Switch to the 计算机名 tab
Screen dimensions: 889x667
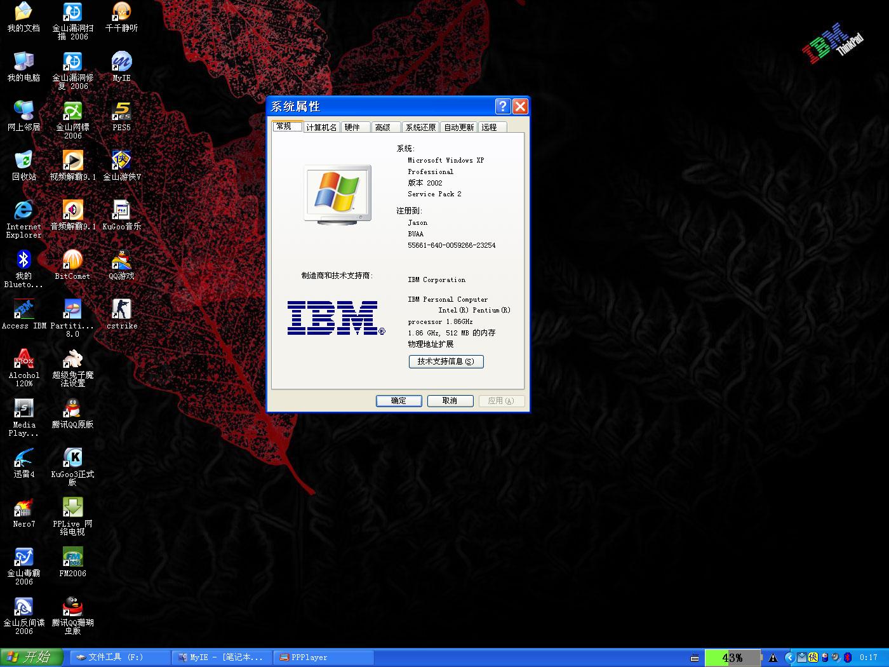tap(321, 128)
